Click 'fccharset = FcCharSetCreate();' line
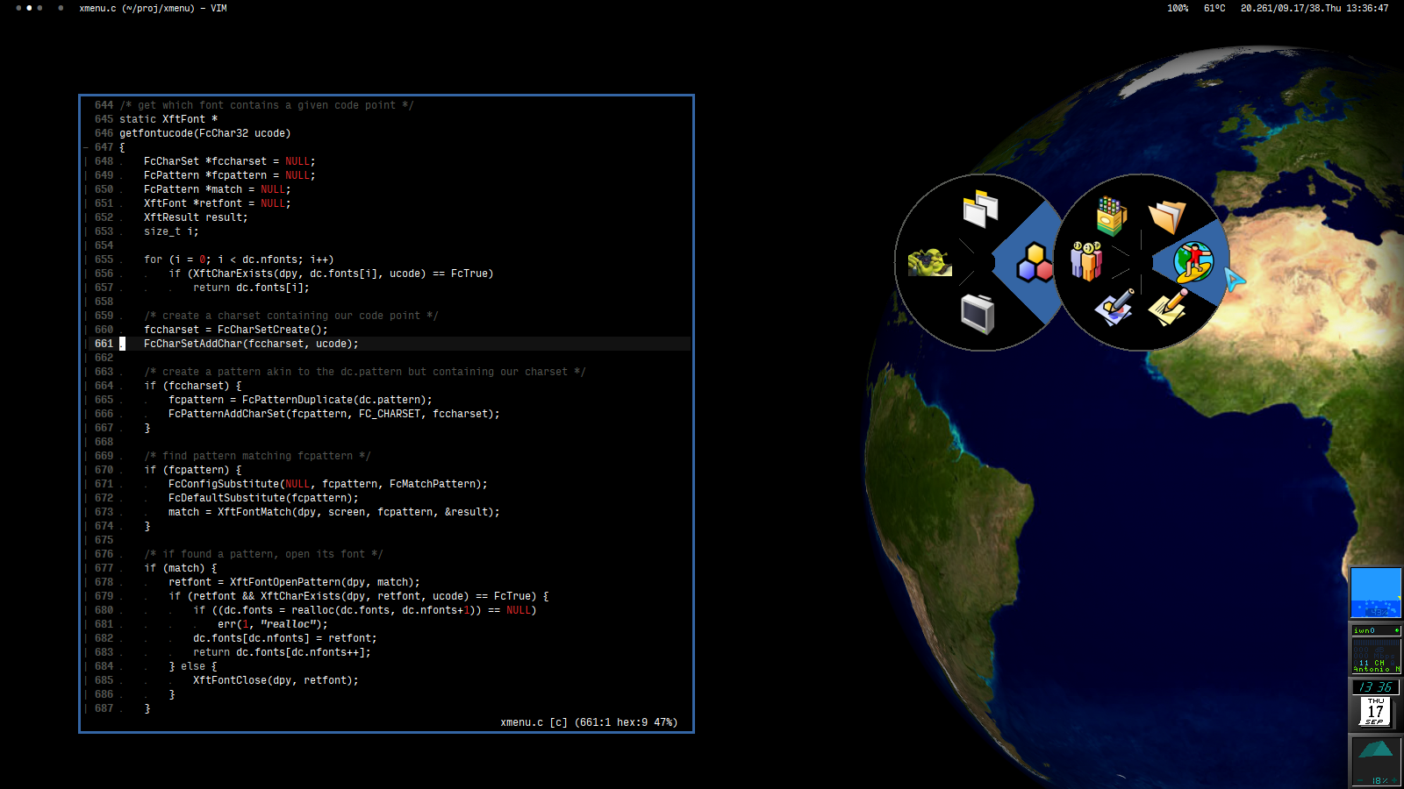 point(236,330)
